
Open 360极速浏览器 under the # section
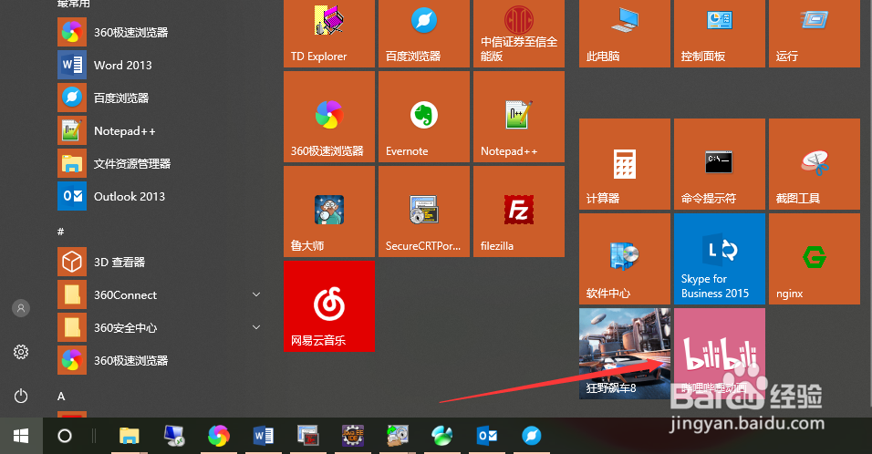(x=161, y=360)
